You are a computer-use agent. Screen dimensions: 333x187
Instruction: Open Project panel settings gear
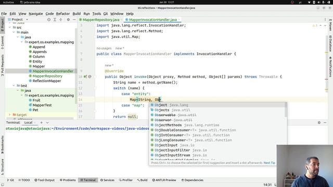click(68, 20)
